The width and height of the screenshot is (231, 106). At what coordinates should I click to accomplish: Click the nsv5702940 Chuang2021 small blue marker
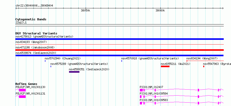pyautogui.click(x=45, y=61)
